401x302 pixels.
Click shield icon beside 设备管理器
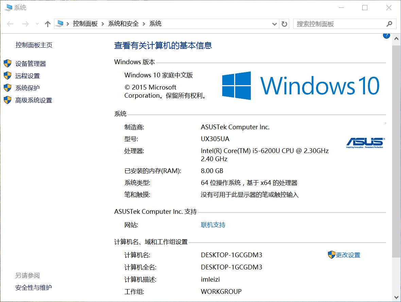pos(8,63)
